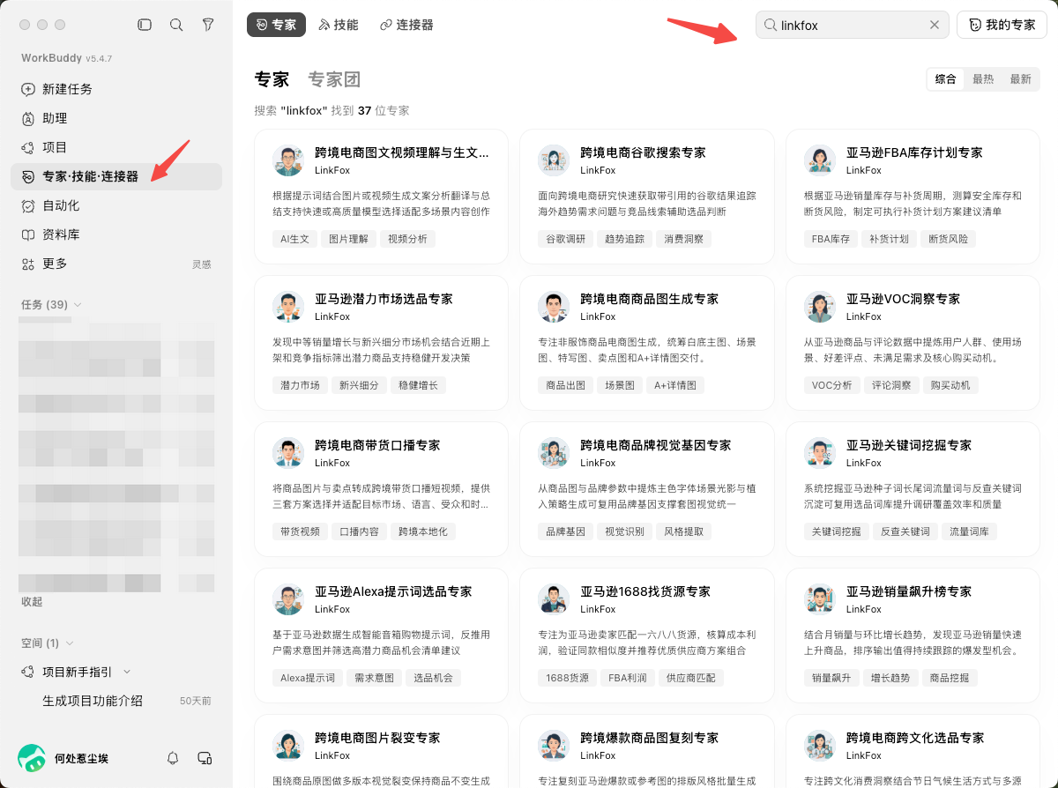Open 跨境电商图片裂变专家 card title
1058x788 pixels.
377,738
